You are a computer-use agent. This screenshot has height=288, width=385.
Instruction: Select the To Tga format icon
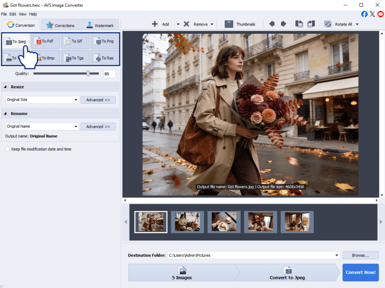[x=75, y=58]
